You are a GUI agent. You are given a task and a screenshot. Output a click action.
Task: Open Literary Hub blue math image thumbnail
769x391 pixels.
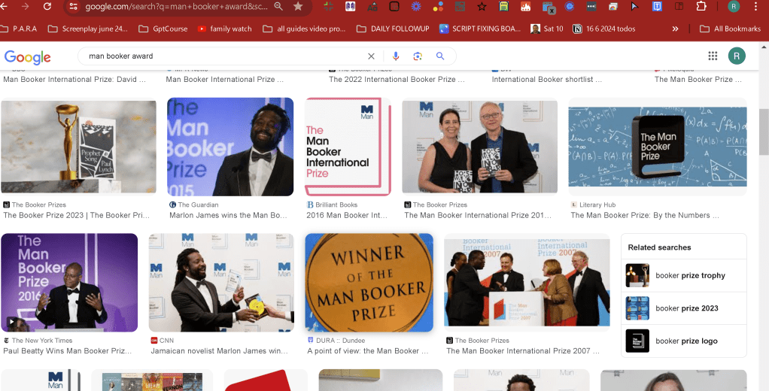(x=657, y=147)
